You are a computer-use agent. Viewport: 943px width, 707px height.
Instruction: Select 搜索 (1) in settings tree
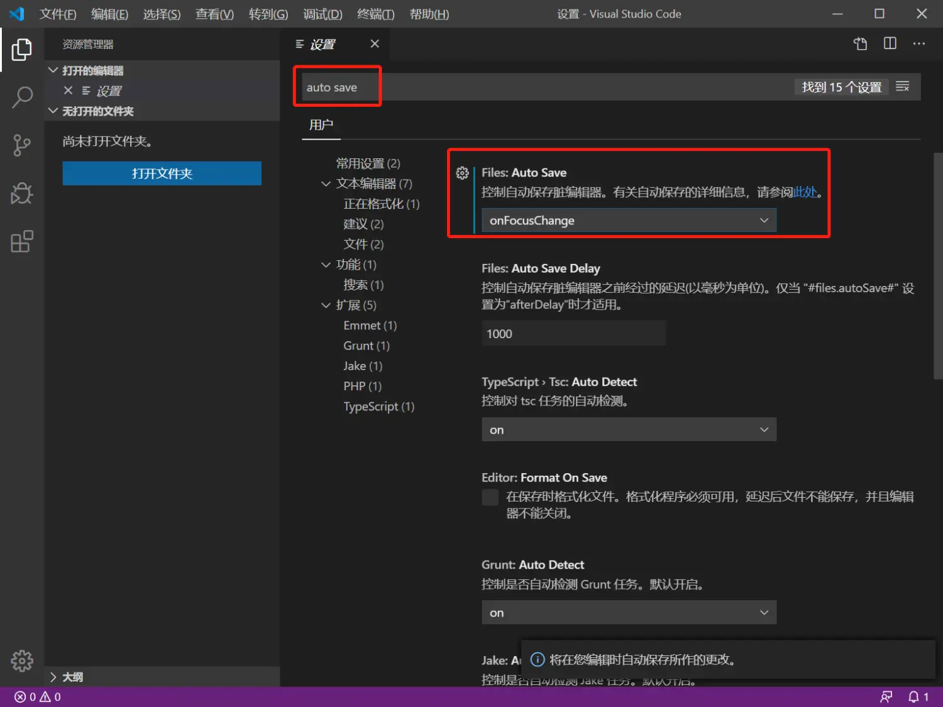363,285
